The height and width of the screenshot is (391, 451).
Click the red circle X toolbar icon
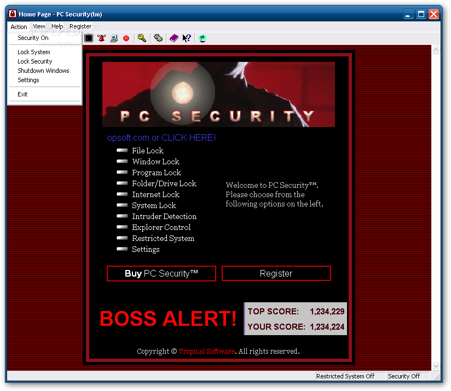click(126, 38)
